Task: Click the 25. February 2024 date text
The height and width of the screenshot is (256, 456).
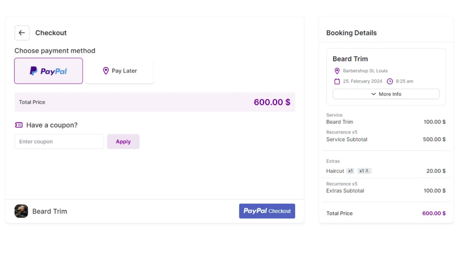Action: pos(363,81)
